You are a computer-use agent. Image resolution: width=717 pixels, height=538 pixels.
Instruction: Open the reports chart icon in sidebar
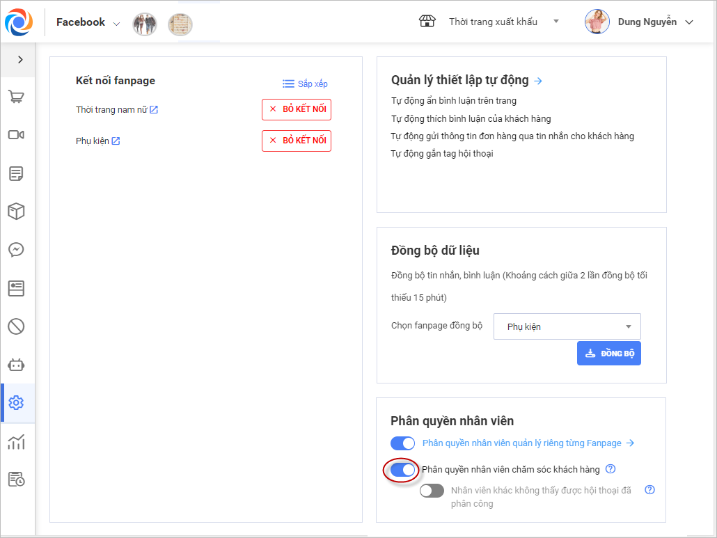pyautogui.click(x=16, y=441)
